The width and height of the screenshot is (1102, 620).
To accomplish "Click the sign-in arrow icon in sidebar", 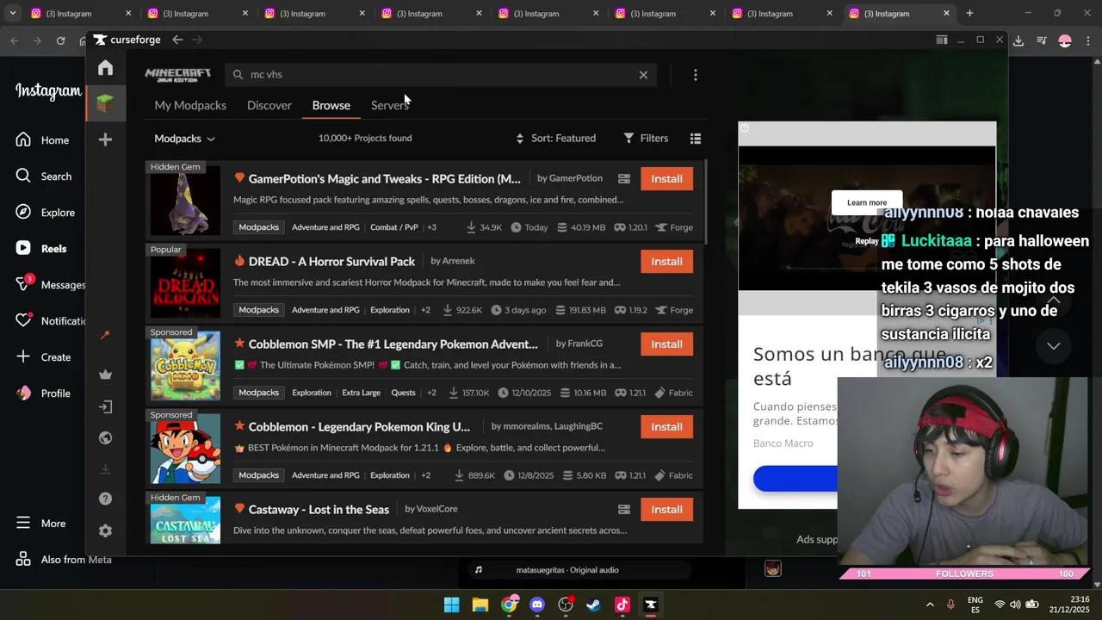I will (105, 406).
